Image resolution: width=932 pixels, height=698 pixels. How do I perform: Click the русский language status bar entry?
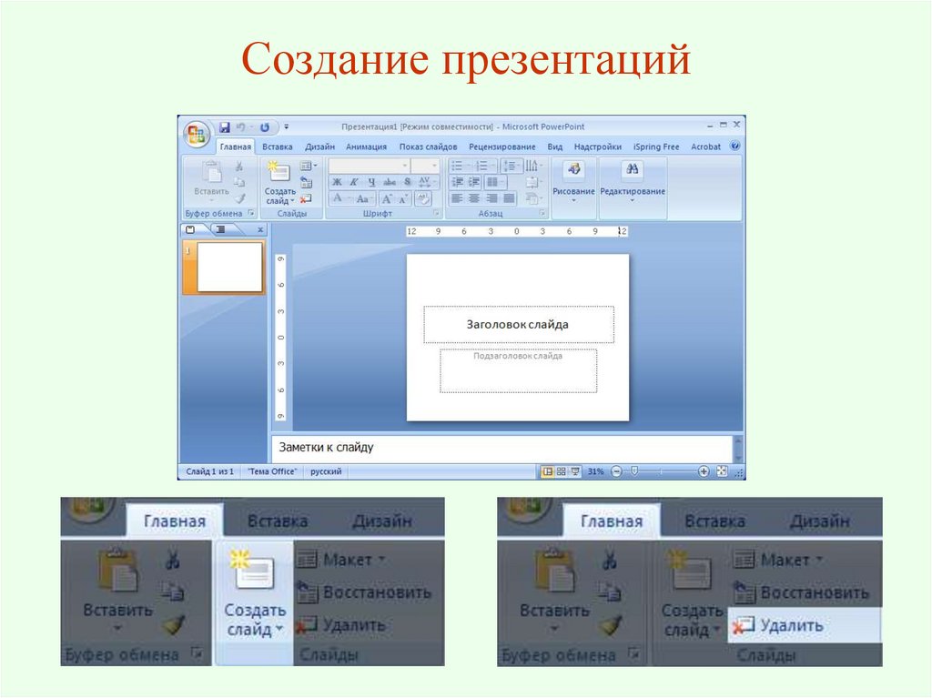point(326,471)
